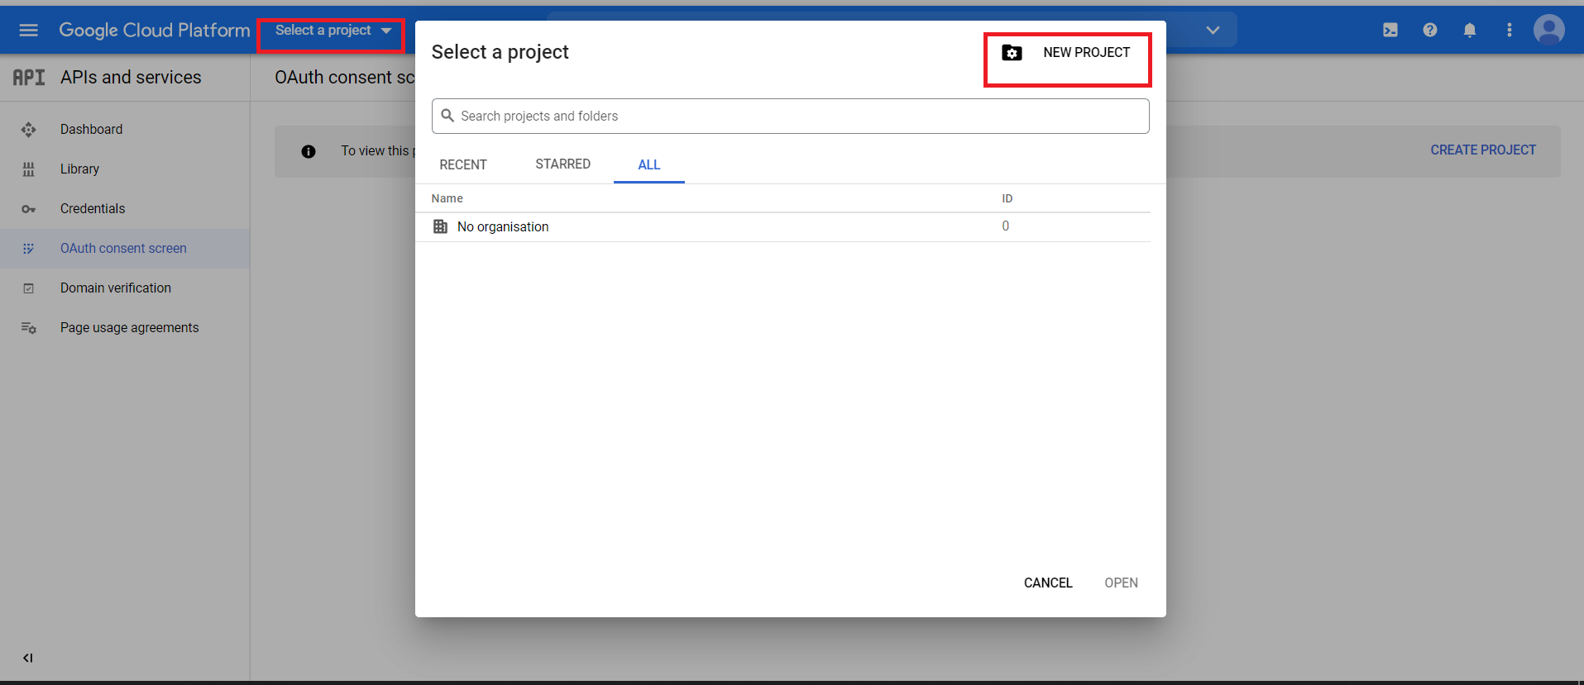Open the notifications bell
The image size is (1584, 685).
pyautogui.click(x=1469, y=31)
